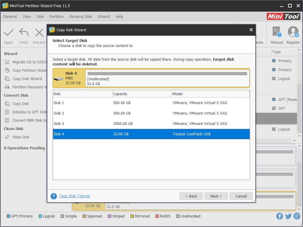303x227 pixels.
Task: Open the View menu
Action: (27, 17)
